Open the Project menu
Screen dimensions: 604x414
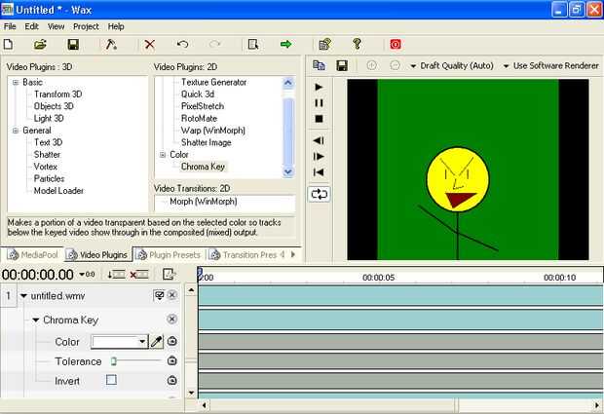point(86,26)
